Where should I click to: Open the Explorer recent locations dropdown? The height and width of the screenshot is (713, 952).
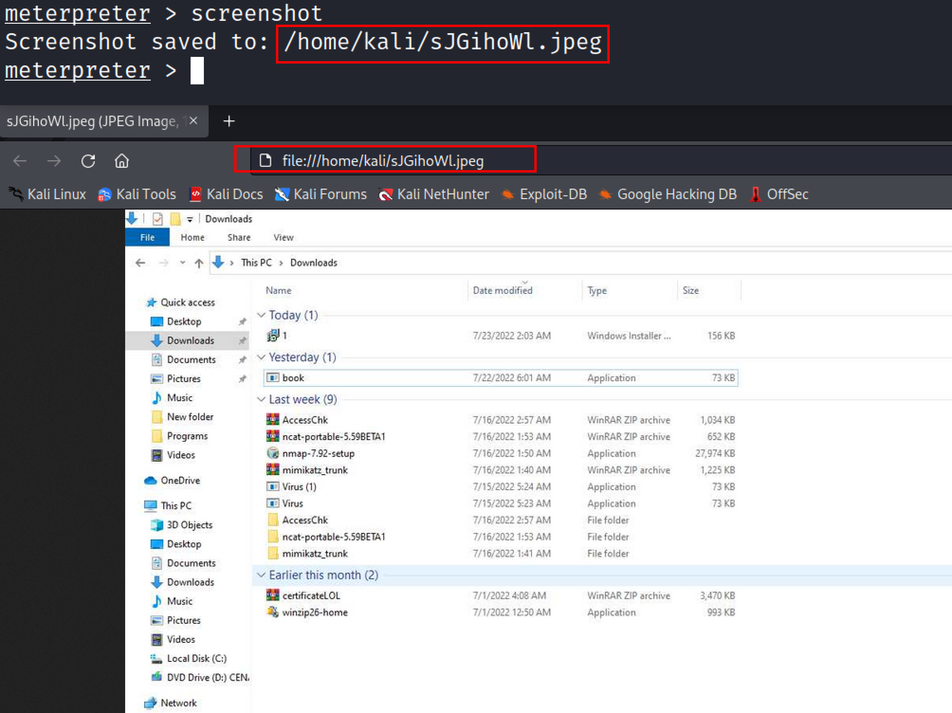coord(183,263)
